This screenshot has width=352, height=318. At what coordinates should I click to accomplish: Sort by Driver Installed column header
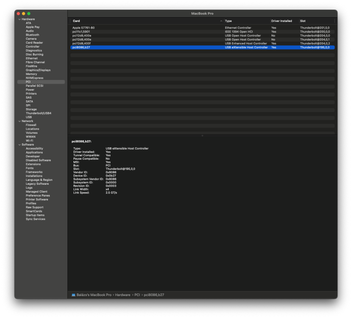pyautogui.click(x=282, y=21)
